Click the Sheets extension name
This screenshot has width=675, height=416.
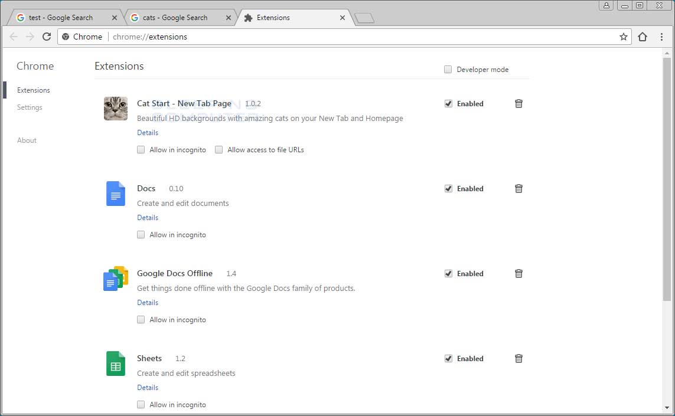click(149, 359)
